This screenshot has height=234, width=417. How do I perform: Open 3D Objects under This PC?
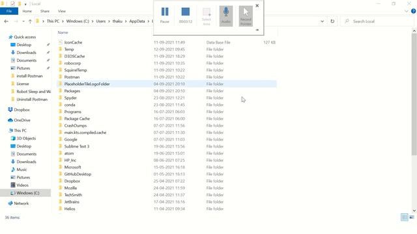[x=26, y=138]
